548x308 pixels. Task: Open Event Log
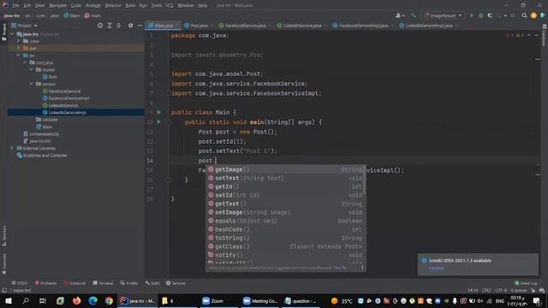tap(526, 283)
